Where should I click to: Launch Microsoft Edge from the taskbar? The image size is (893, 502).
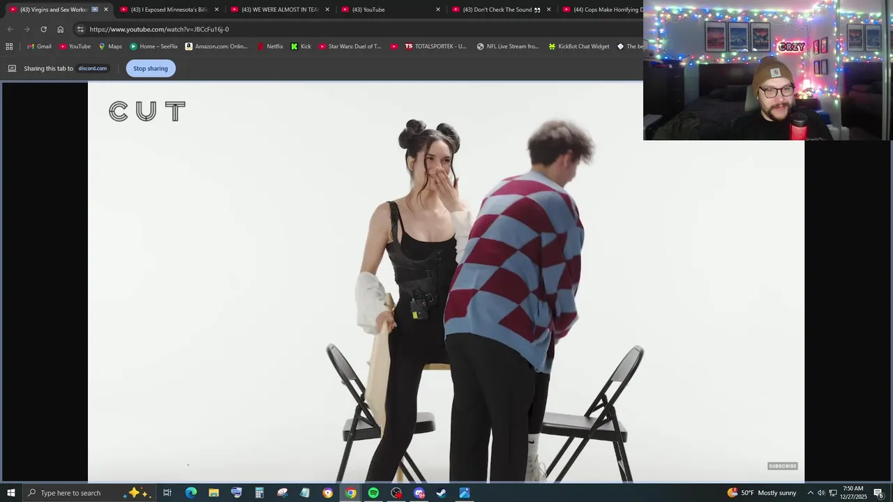[190, 493]
